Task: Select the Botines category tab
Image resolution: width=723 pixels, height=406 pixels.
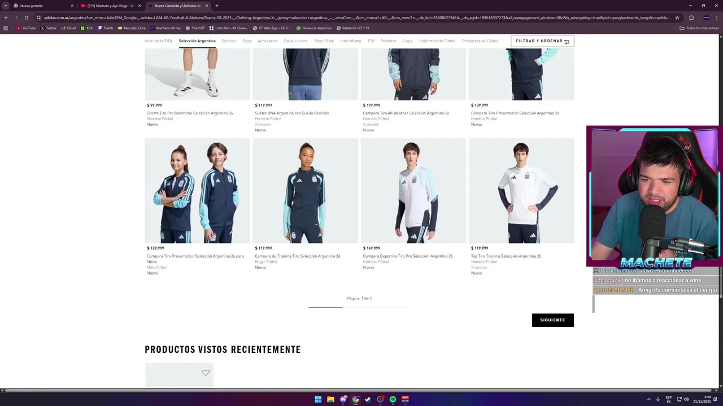Action: tap(229, 41)
